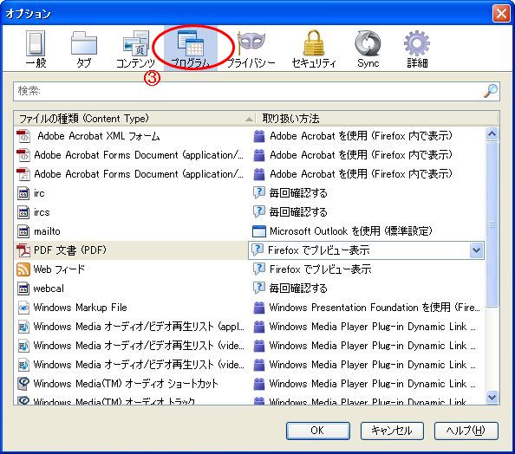Select the Web フィード row

click(x=250, y=269)
